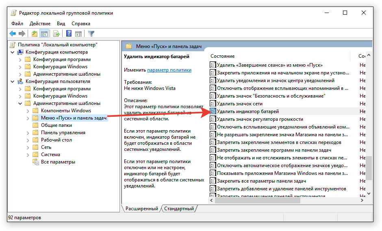382x231 pixels.
Task: Click the scroll down arrow of policy list
Action: point(369,194)
